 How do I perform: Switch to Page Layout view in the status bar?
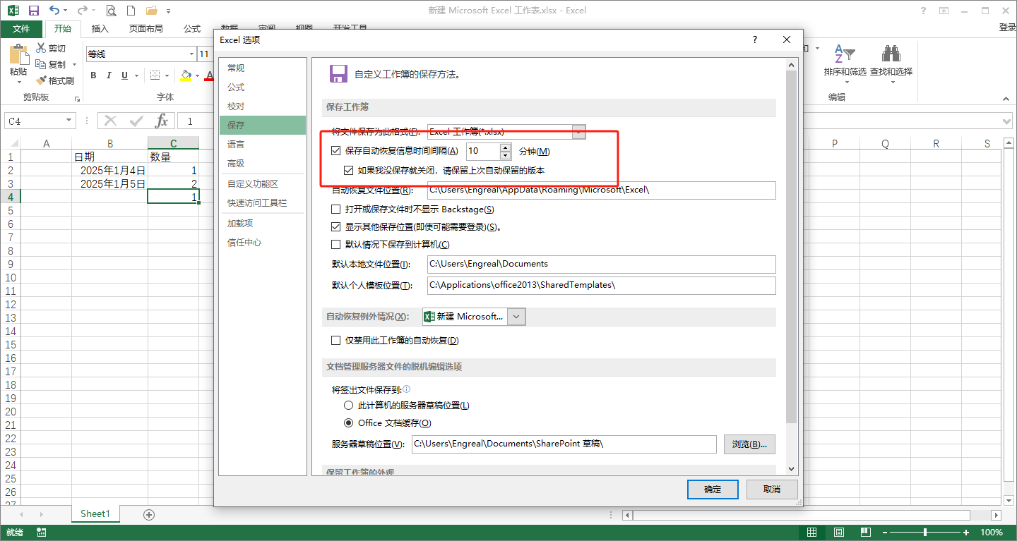click(x=839, y=533)
